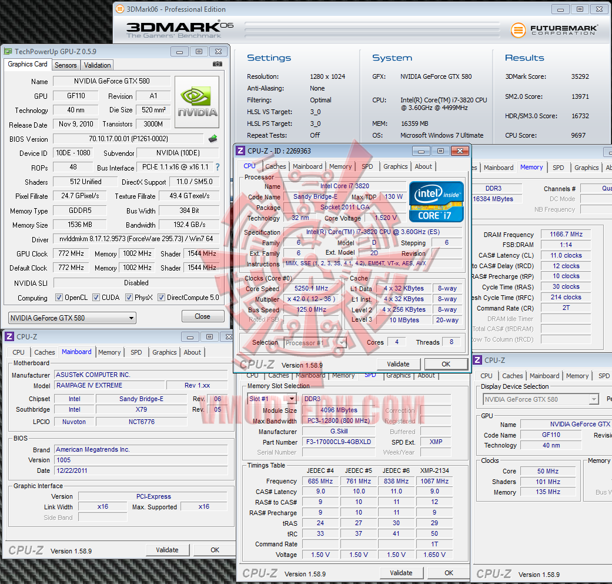
Task: Open the Caches tab in CPU-Z ID window
Action: click(x=276, y=166)
